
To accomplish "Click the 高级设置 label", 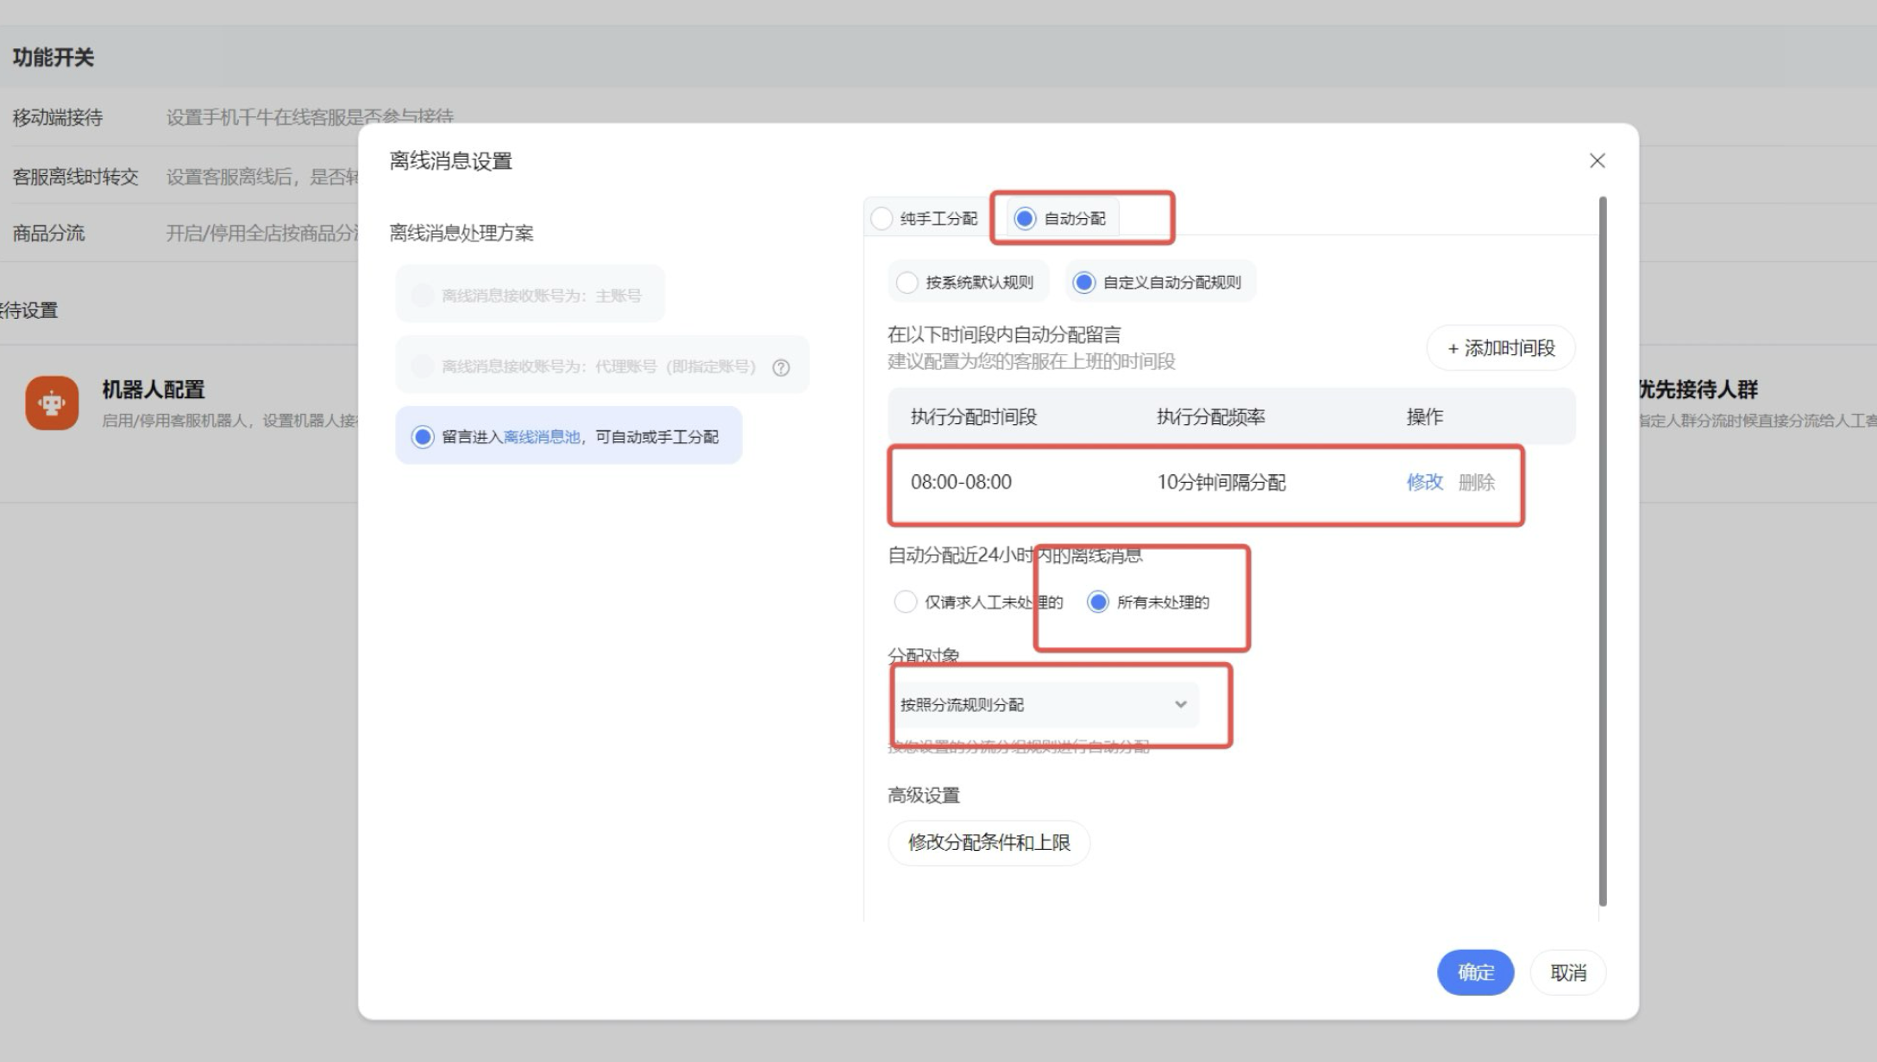I will pos(924,795).
